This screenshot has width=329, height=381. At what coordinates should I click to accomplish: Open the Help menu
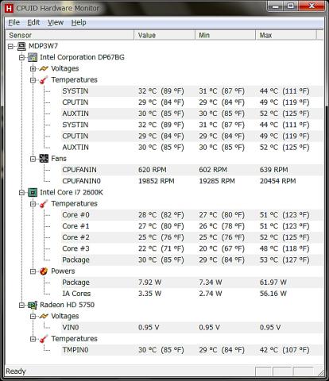[79, 22]
